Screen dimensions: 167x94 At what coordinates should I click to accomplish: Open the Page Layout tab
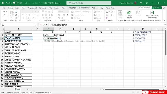(32, 8)
